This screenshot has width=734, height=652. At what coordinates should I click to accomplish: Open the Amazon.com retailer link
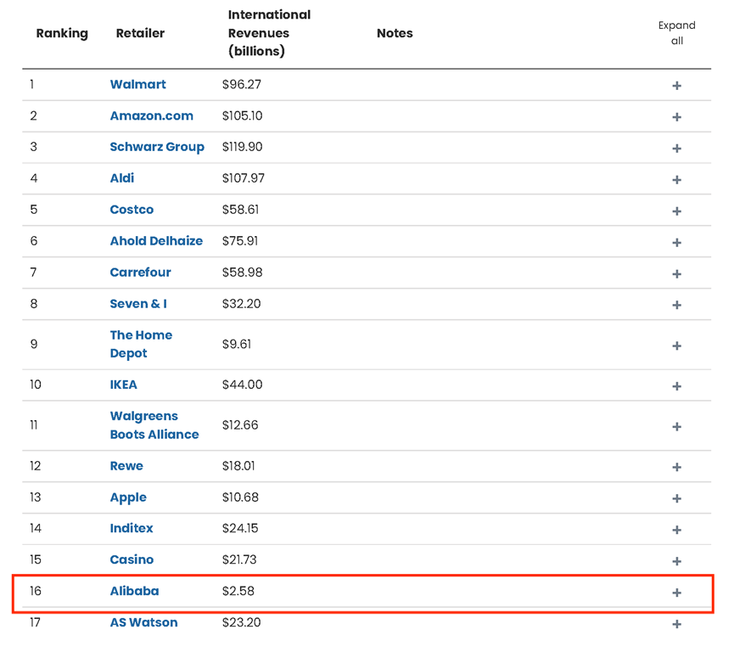pos(151,115)
